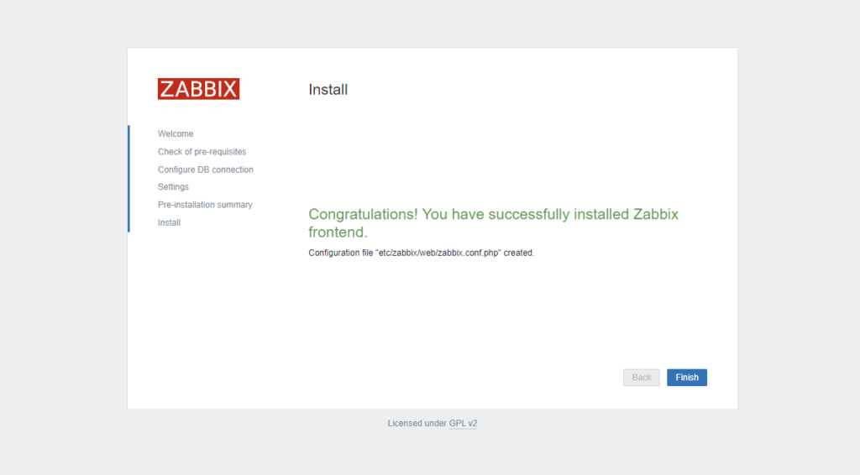Viewport: 860px width, 475px height.
Task: Click the word "Congratulations!" in green message
Action: (363, 215)
